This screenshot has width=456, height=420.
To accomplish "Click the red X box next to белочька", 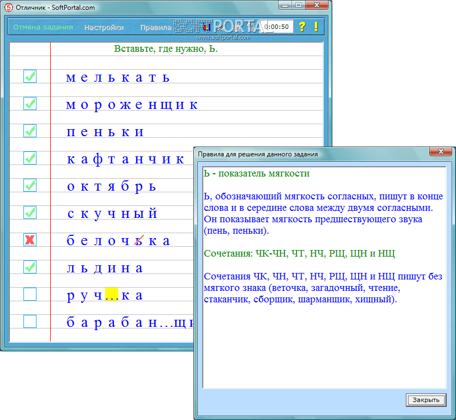I will pyautogui.click(x=30, y=240).
